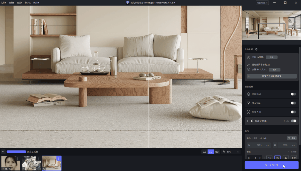The image size is (301, 171).
Task: Click the 优化 button next to 主体已检测
Action: coord(271,57)
